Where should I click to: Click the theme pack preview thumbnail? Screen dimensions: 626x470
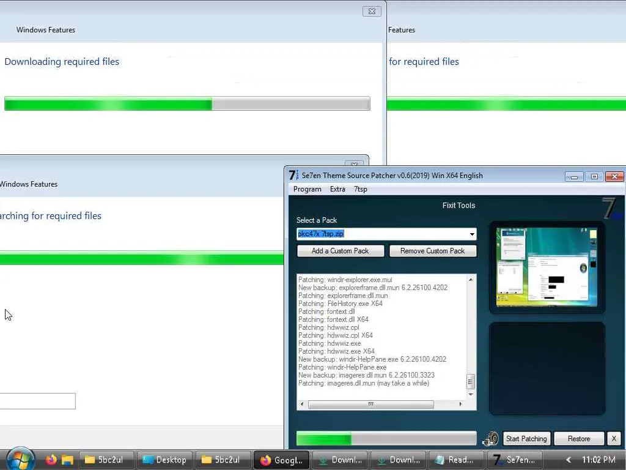[x=547, y=267]
